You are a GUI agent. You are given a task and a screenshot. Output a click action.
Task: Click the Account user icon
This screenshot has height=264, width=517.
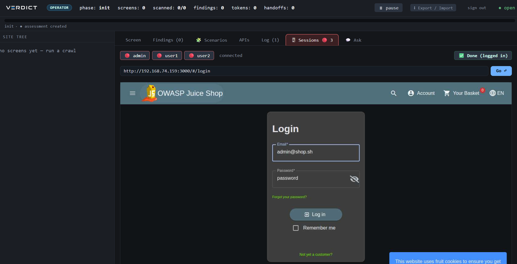tap(411, 93)
